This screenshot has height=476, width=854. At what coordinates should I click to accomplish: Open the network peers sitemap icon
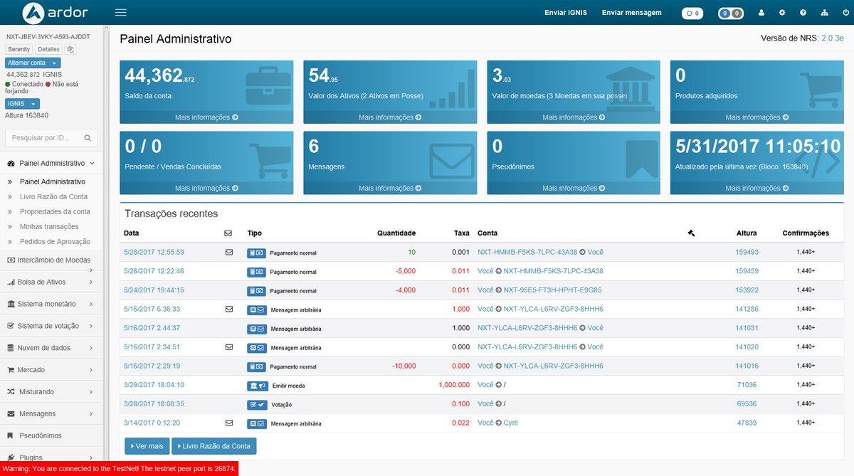pyautogui.click(x=825, y=13)
